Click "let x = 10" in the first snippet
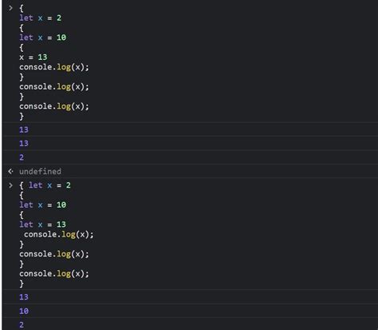378x330 pixels. pyautogui.click(x=42, y=38)
